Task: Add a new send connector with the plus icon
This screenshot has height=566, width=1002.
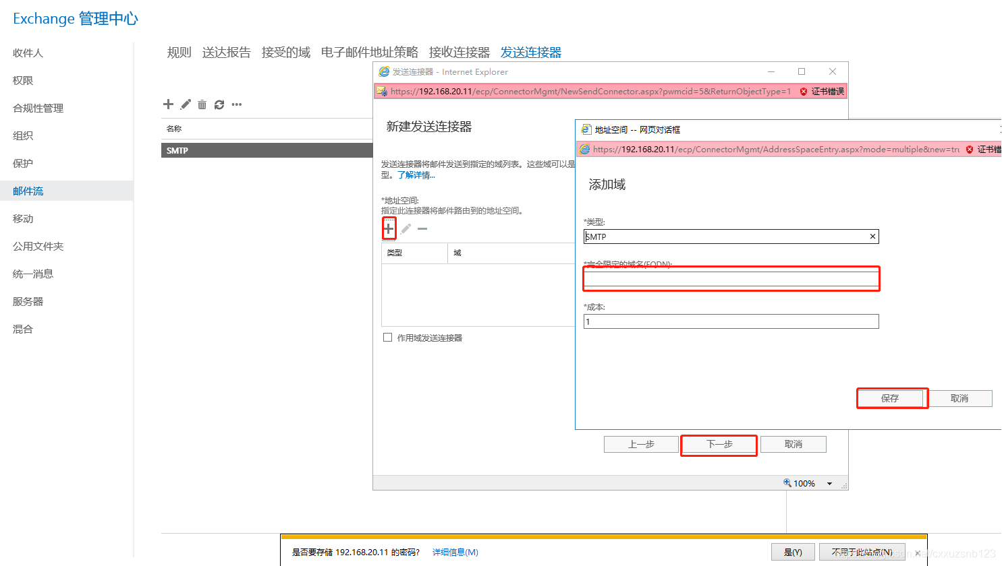Action: [x=169, y=104]
